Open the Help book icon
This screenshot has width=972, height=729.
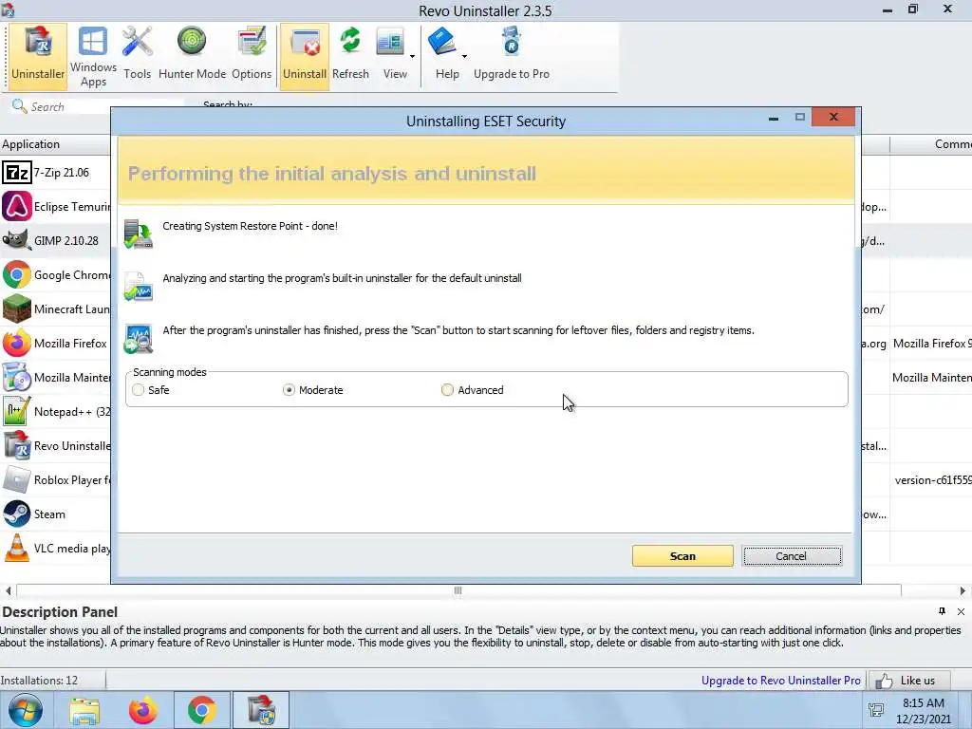click(x=442, y=44)
